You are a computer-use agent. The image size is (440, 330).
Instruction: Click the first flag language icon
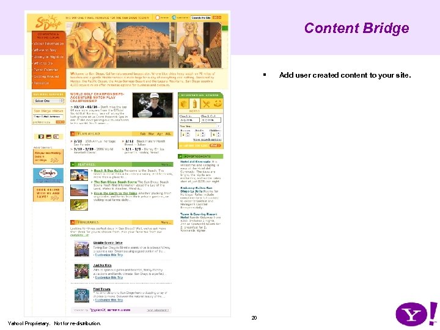(41, 137)
